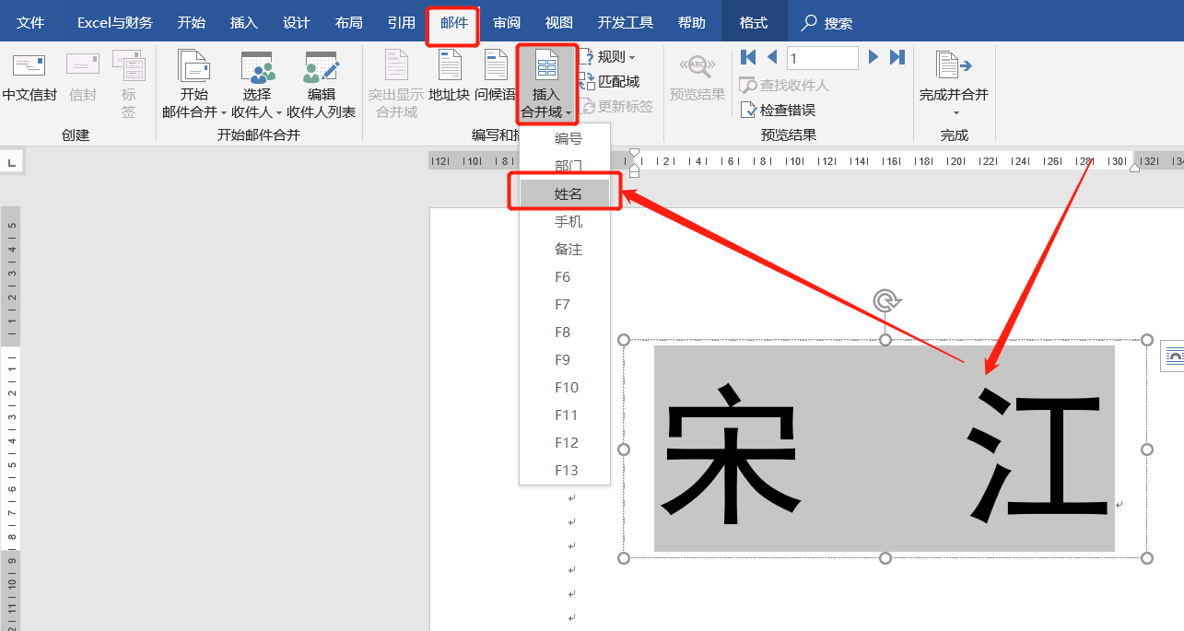
Task: Switch to the 视图 view tab
Action: 559,23
